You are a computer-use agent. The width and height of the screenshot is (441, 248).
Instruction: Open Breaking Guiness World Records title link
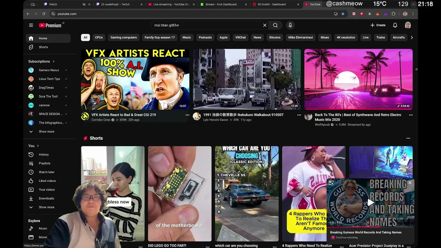[366, 232]
